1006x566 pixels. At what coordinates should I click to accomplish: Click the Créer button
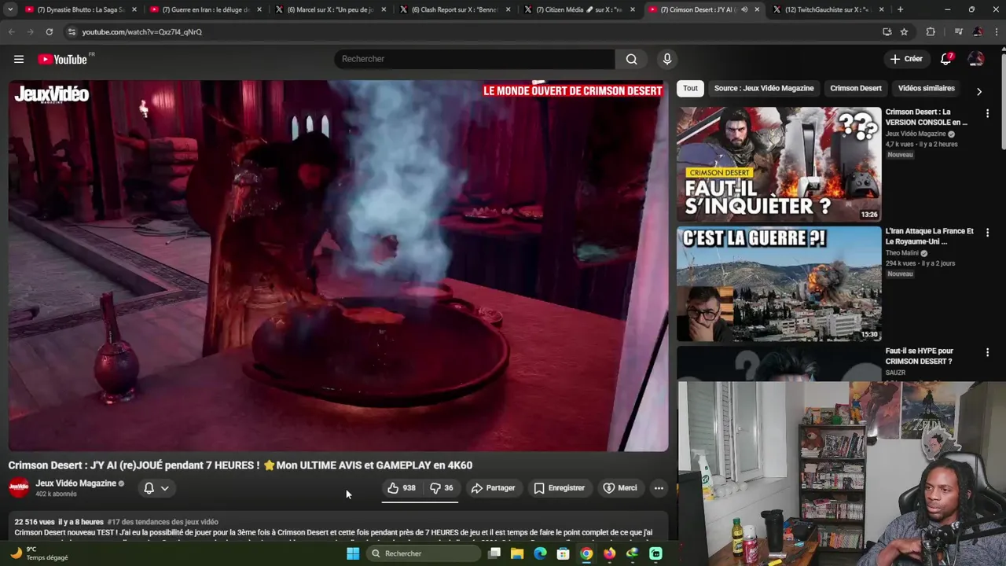tap(905, 59)
